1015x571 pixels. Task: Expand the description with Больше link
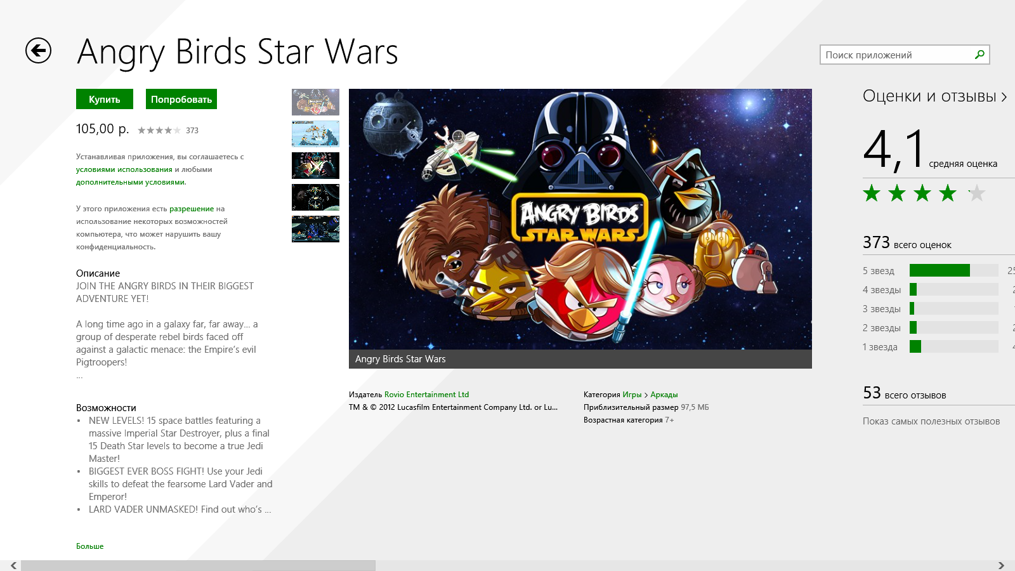90,546
